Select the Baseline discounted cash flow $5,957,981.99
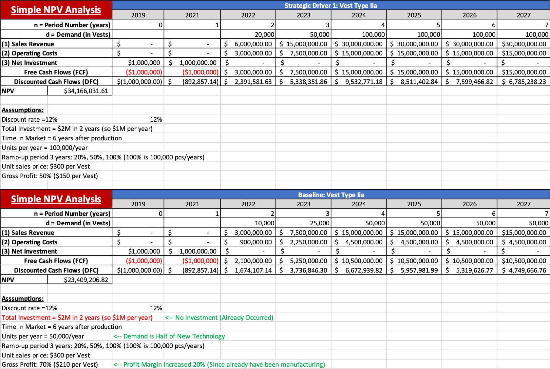550x369 pixels. pyautogui.click(x=414, y=270)
